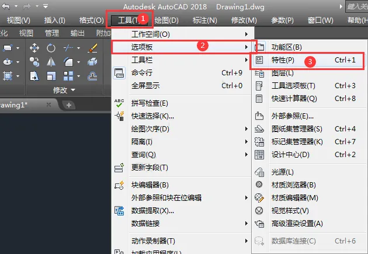Image resolution: width=368 pixels, height=254 pixels.
Task: Select the Copy tool icon
Action: 34,62
